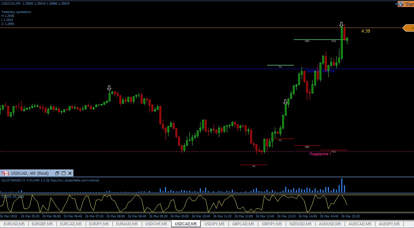Select the green H1 resistance level line
This screenshot has height=228, width=414.
[280, 65]
